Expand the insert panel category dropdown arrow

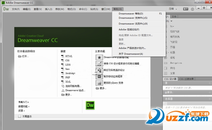[171, 21]
